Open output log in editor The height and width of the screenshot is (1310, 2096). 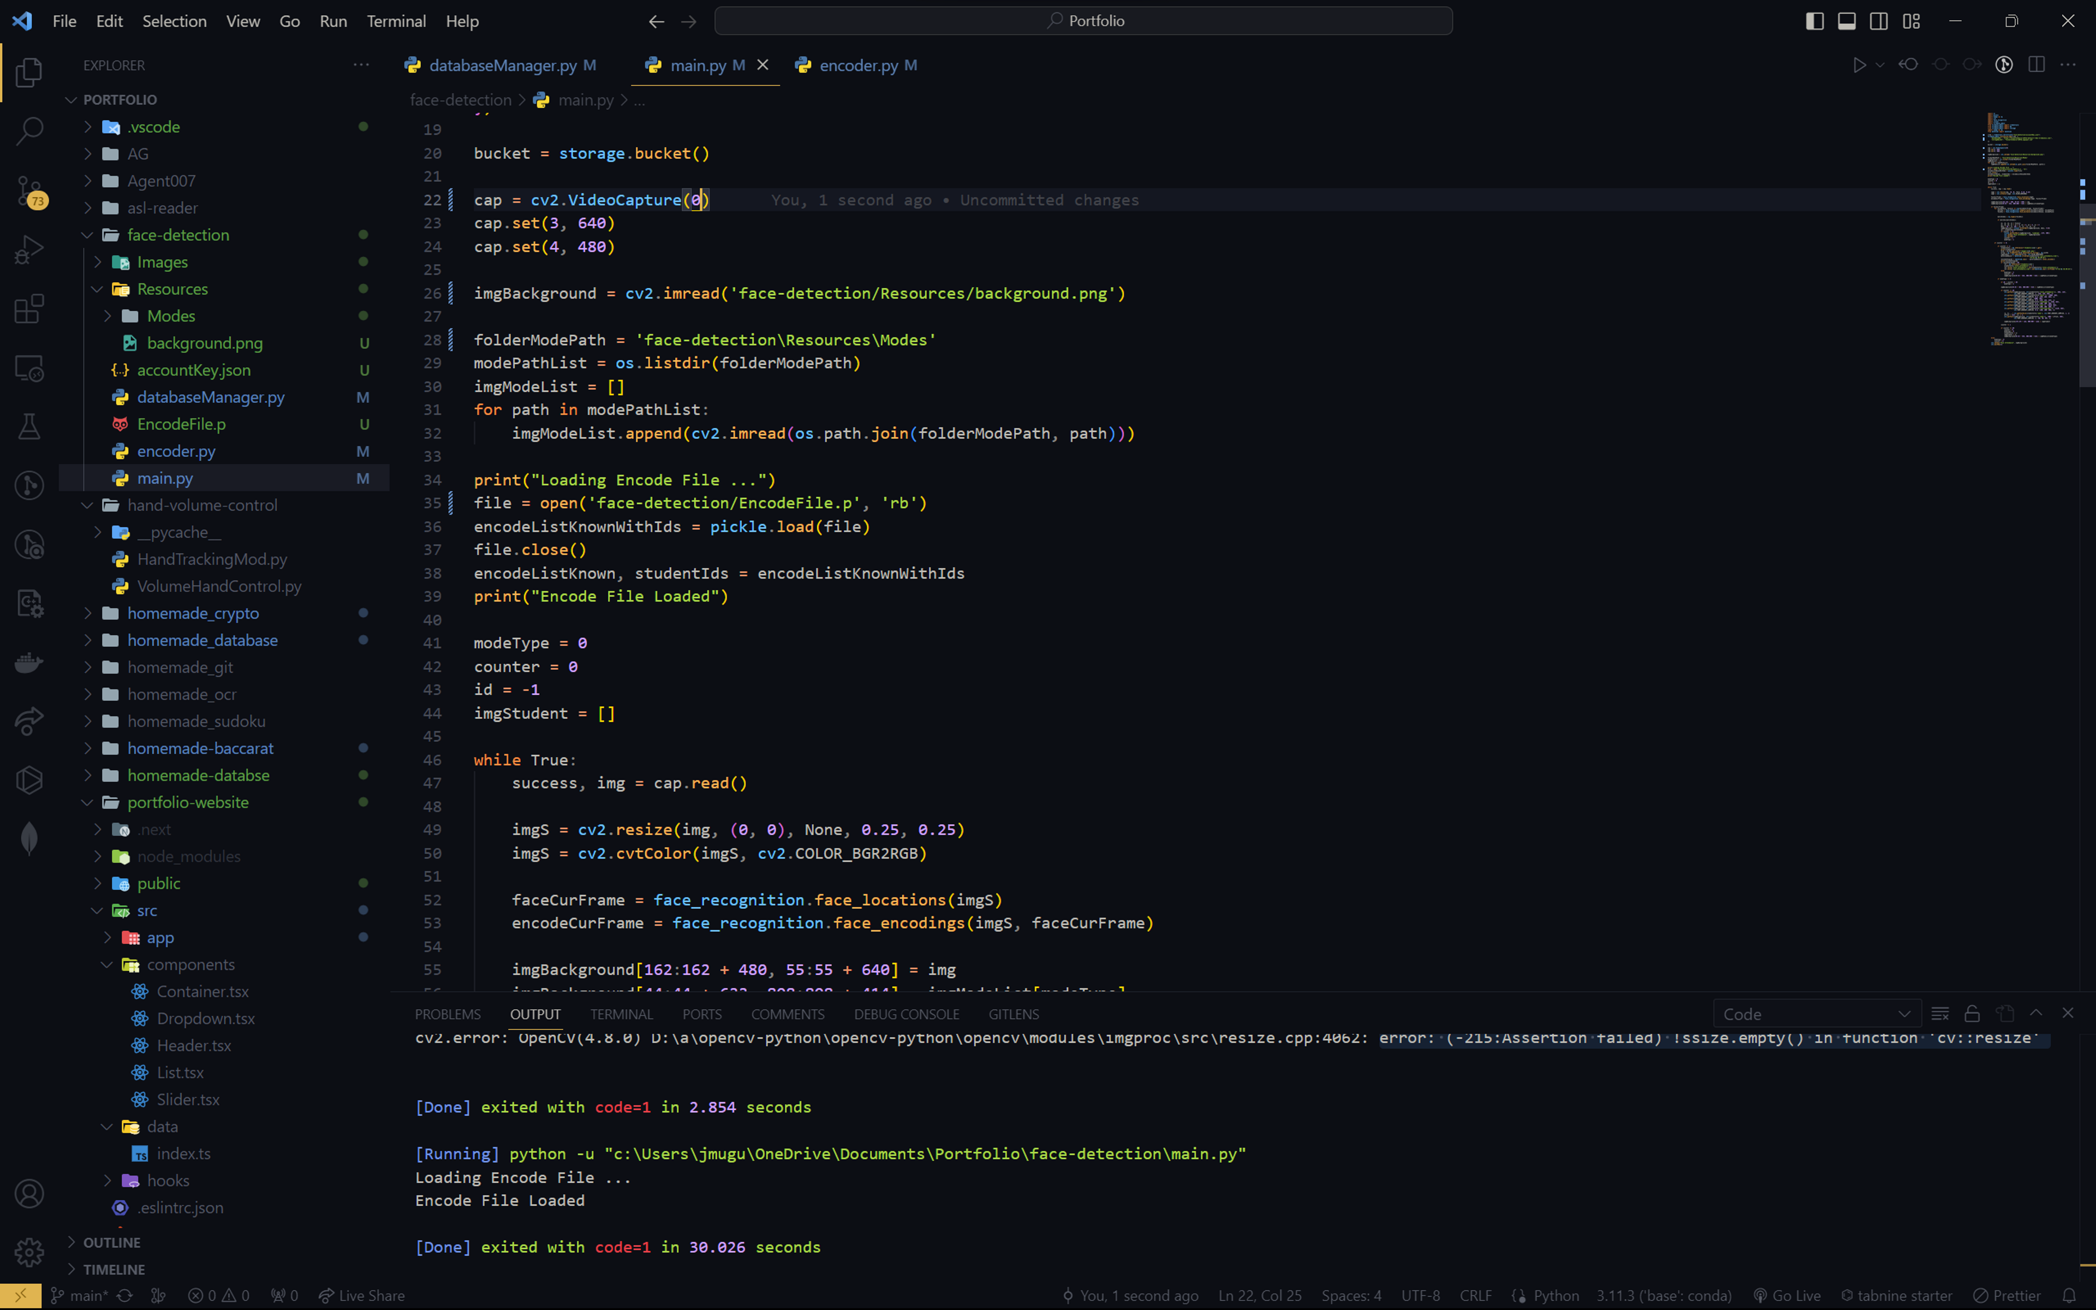2005,1014
